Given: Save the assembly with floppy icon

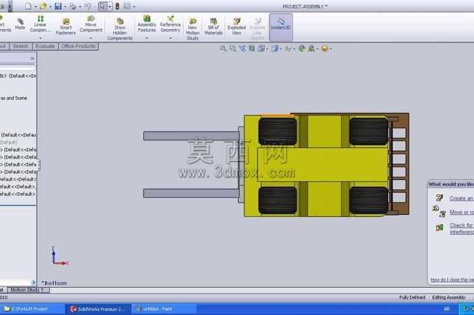Looking at the screenshot, I should 58,6.
